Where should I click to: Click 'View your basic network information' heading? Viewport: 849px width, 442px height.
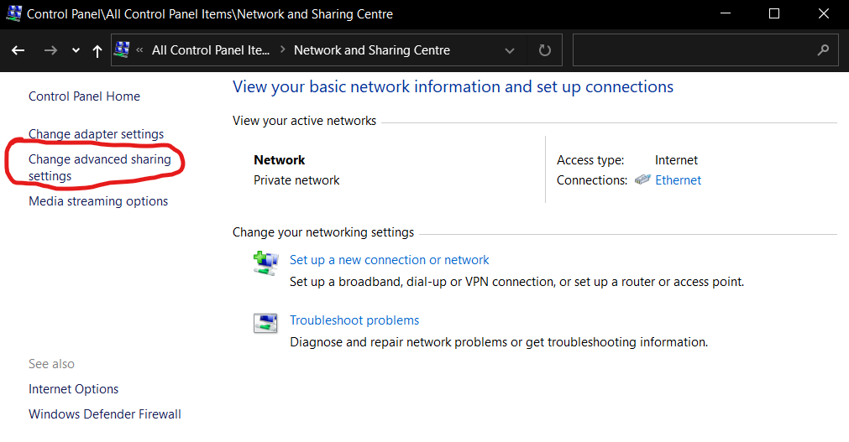(453, 87)
